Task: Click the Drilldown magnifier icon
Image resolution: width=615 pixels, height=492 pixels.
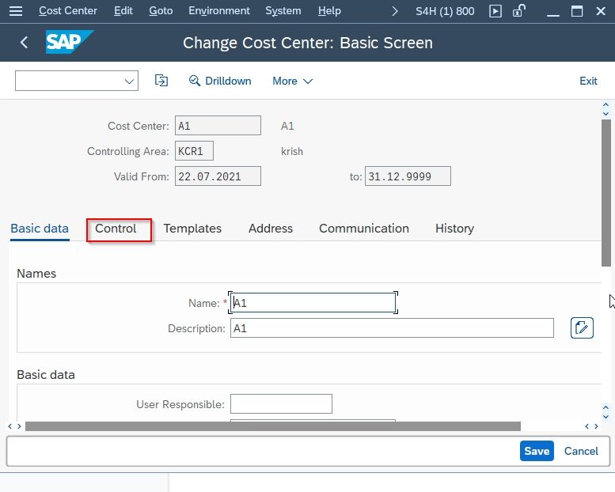Action: click(194, 81)
